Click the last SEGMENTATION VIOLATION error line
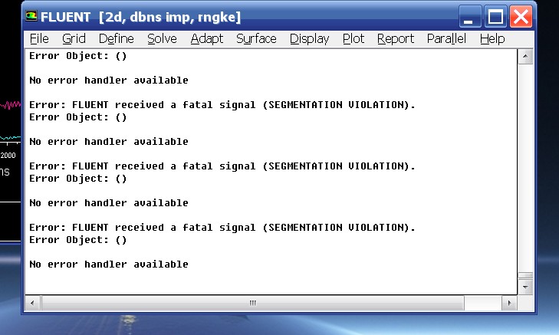Viewport: 559px width, 335px height. tap(222, 228)
